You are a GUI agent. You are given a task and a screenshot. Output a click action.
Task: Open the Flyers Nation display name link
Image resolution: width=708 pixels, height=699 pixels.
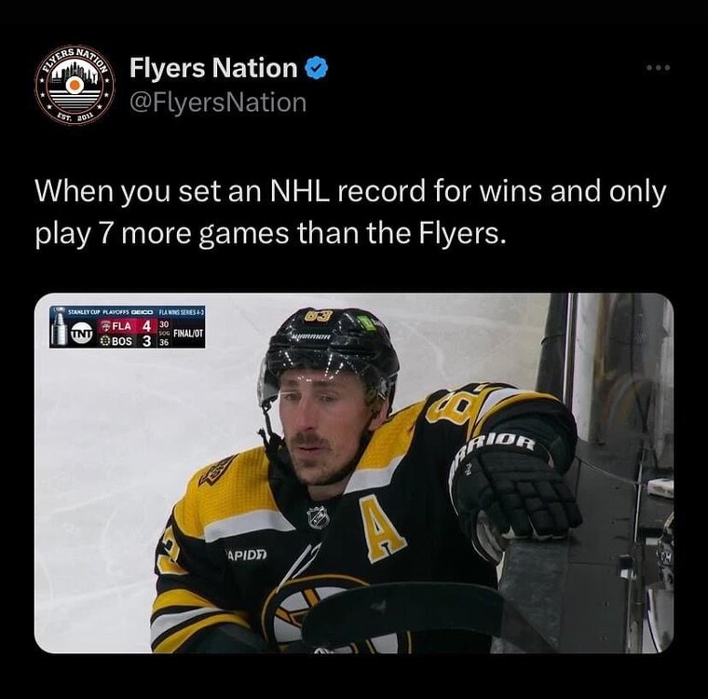(x=212, y=68)
